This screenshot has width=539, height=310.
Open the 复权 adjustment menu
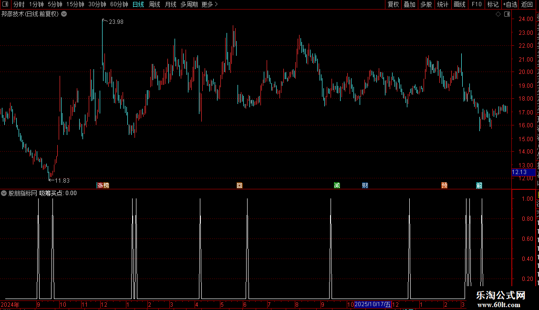pos(393,4)
